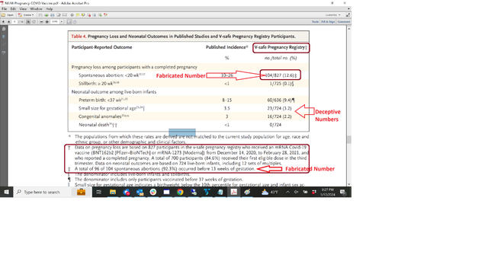Open the zoom level dropdown arrow
This screenshot has height=274, width=488.
[x=62, y=22]
